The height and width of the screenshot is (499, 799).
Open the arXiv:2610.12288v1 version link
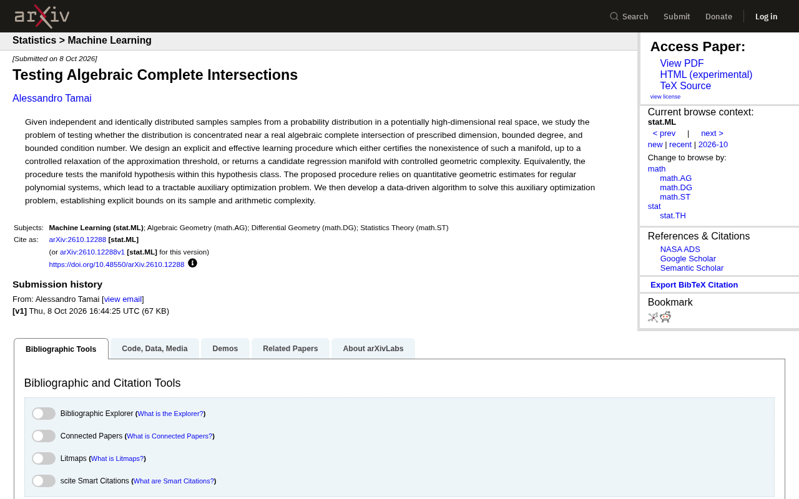tap(92, 252)
